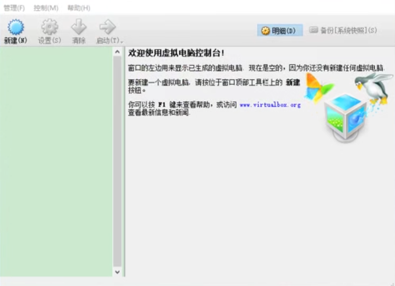Click the 新建(N) new virtual machine icon
The image size is (395, 286).
15,27
